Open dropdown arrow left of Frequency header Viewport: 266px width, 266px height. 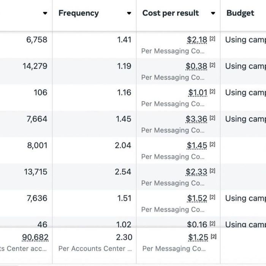coord(45,13)
